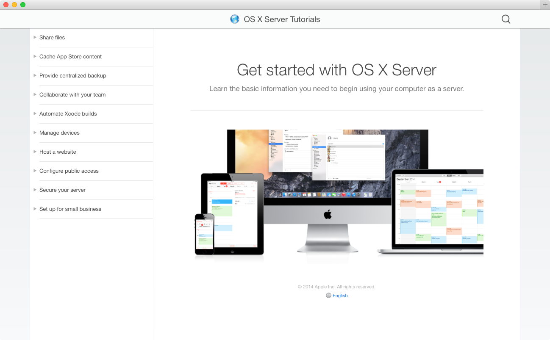This screenshot has height=340, width=550.
Task: Click the MacBook calendar screen image
Action: pyautogui.click(x=439, y=210)
